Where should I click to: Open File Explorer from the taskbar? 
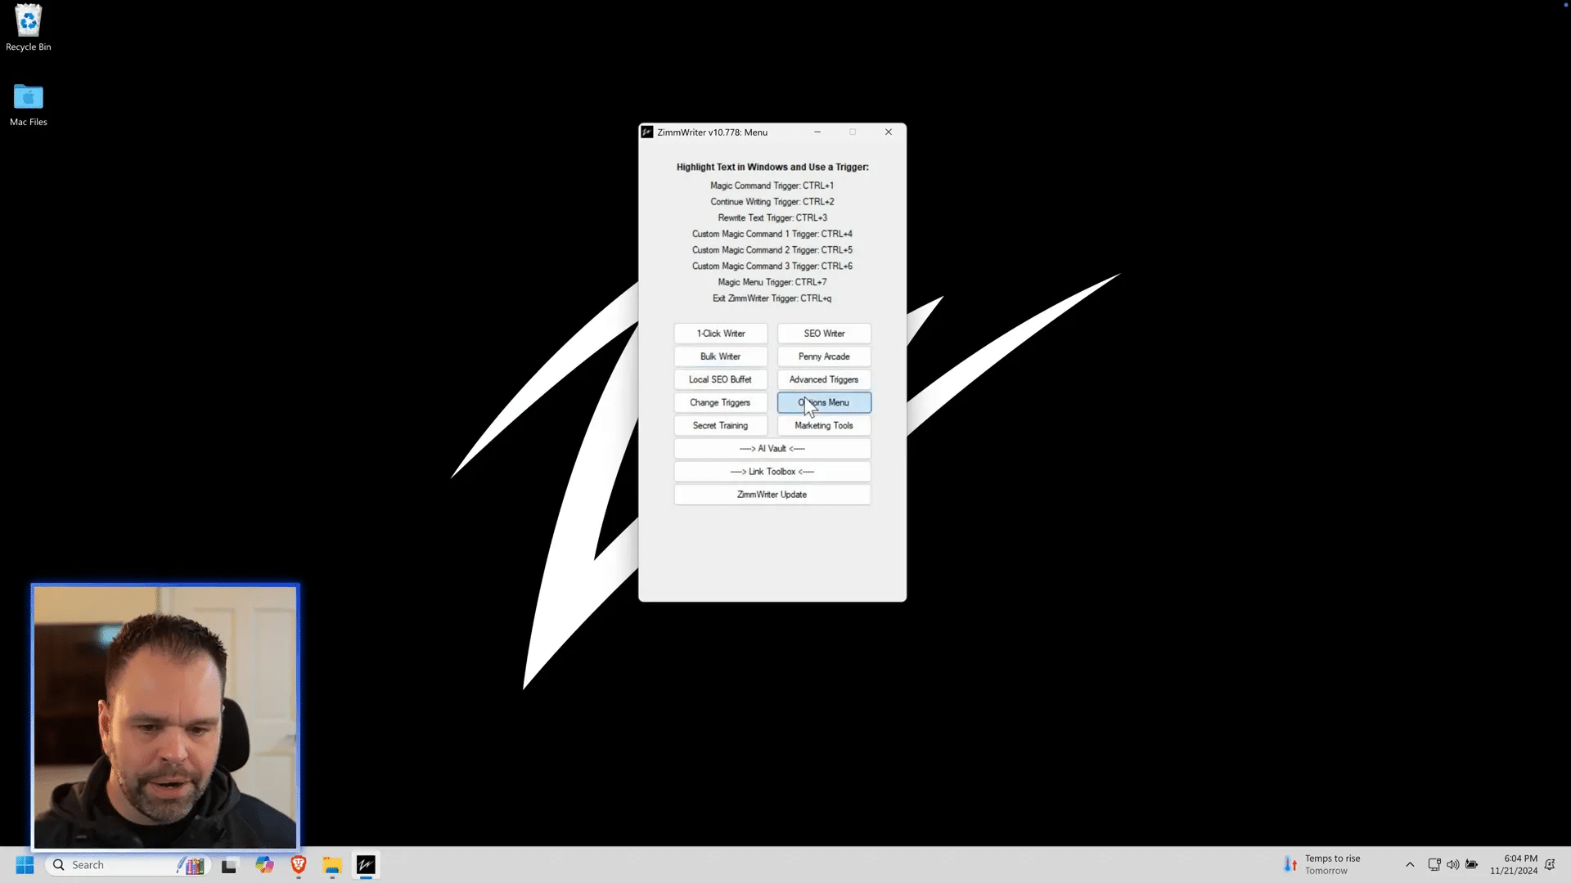pos(332,865)
